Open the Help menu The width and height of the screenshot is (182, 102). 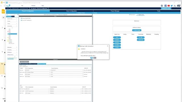[43, 6]
